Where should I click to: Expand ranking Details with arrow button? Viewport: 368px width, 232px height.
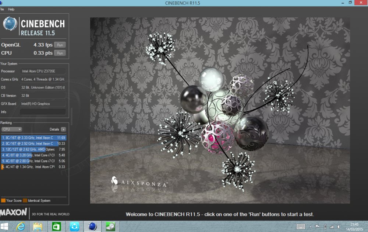point(63,129)
